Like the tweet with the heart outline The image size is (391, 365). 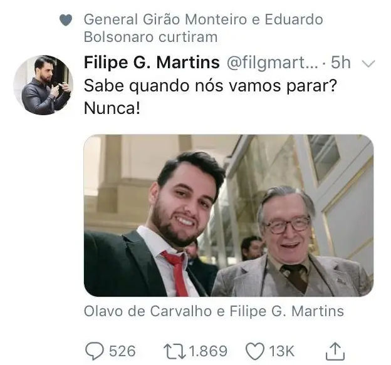[255, 351]
